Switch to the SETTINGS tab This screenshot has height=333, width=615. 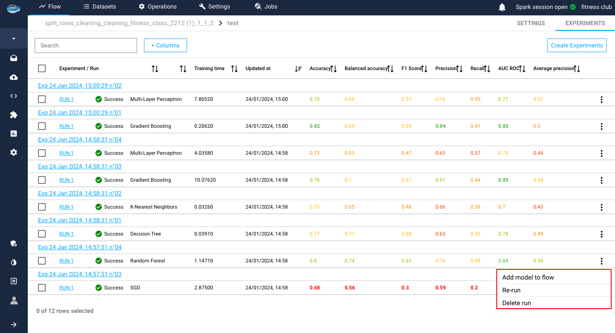point(530,23)
